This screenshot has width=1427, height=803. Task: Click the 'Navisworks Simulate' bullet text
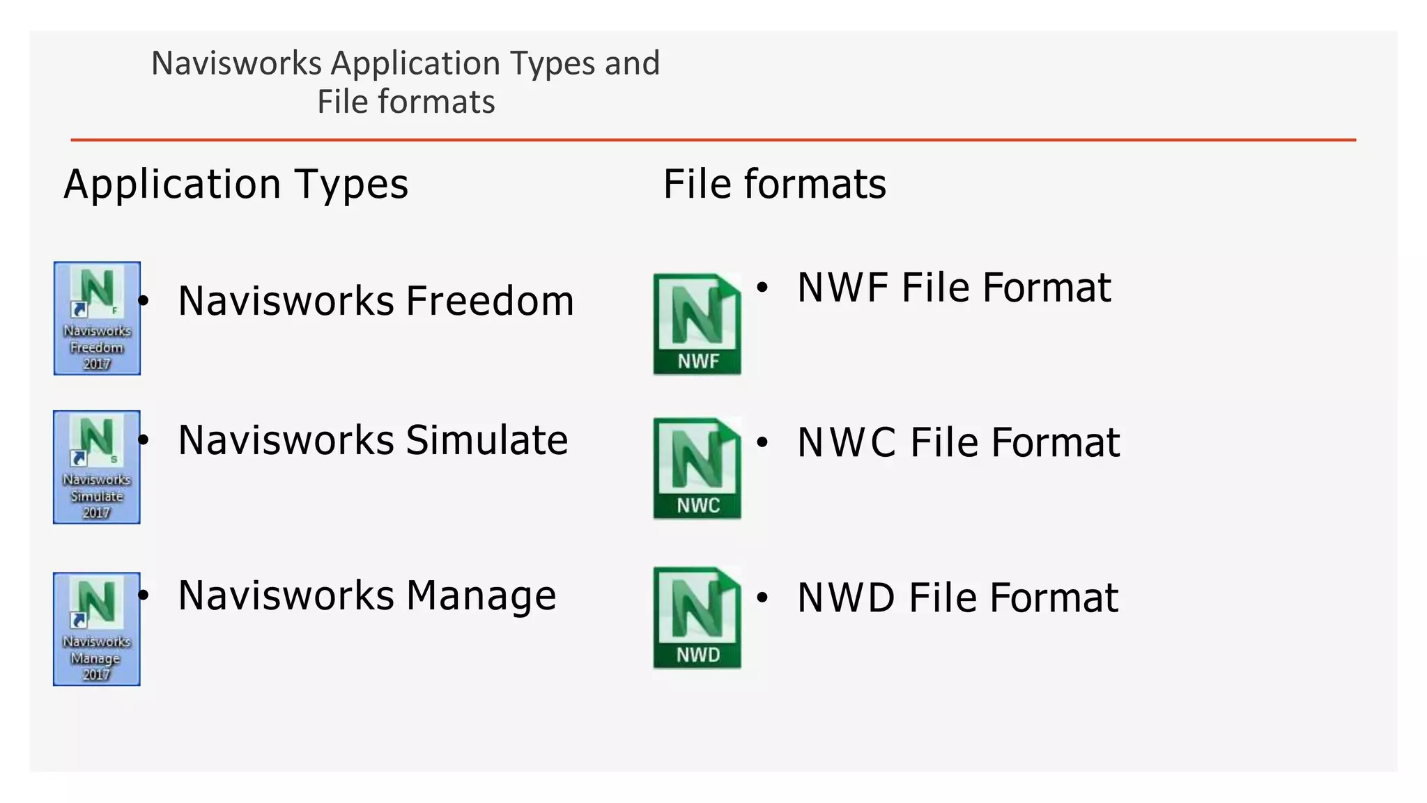[373, 440]
